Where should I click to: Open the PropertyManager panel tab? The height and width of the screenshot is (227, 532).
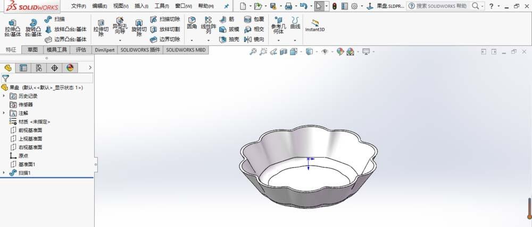click(23, 68)
